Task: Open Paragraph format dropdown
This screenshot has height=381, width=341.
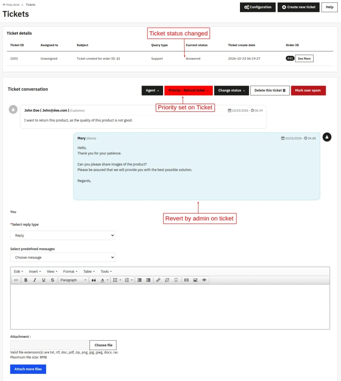Action: tap(73, 280)
